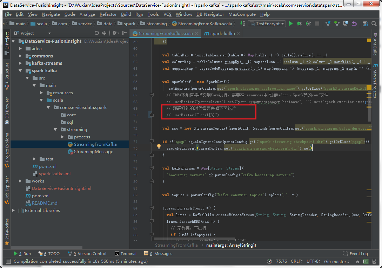Expand the resources folder
Screen dimensions: 382x268
(41, 93)
